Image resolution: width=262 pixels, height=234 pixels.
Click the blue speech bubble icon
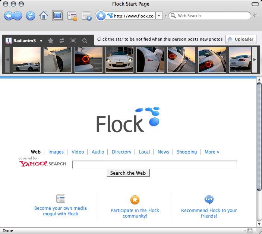(x=209, y=199)
